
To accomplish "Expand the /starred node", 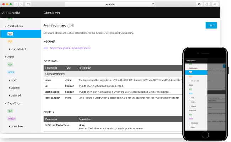I will [10, 95].
